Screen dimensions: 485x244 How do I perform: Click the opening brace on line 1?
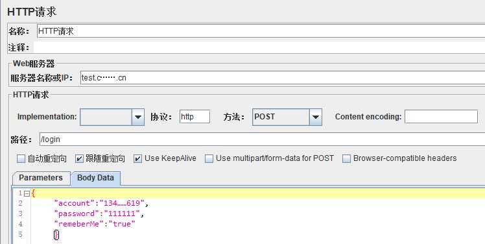point(34,193)
